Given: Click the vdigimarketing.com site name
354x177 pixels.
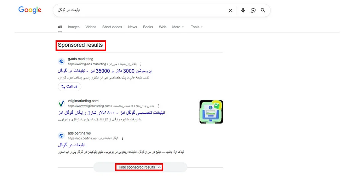Looking at the screenshot, I should [83, 101].
